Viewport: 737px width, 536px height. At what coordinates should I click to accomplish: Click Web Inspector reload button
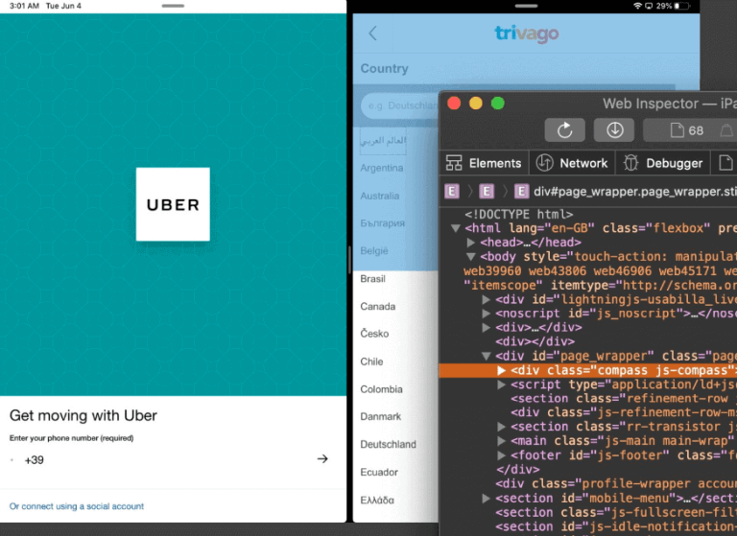point(565,130)
